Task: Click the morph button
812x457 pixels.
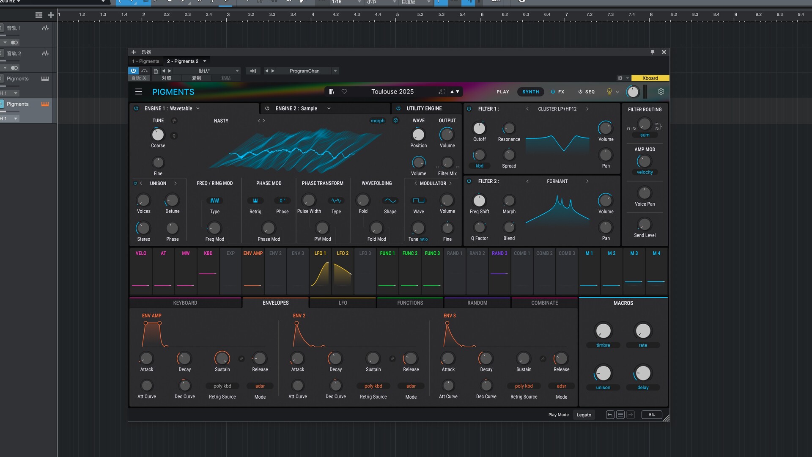Action: 378,121
